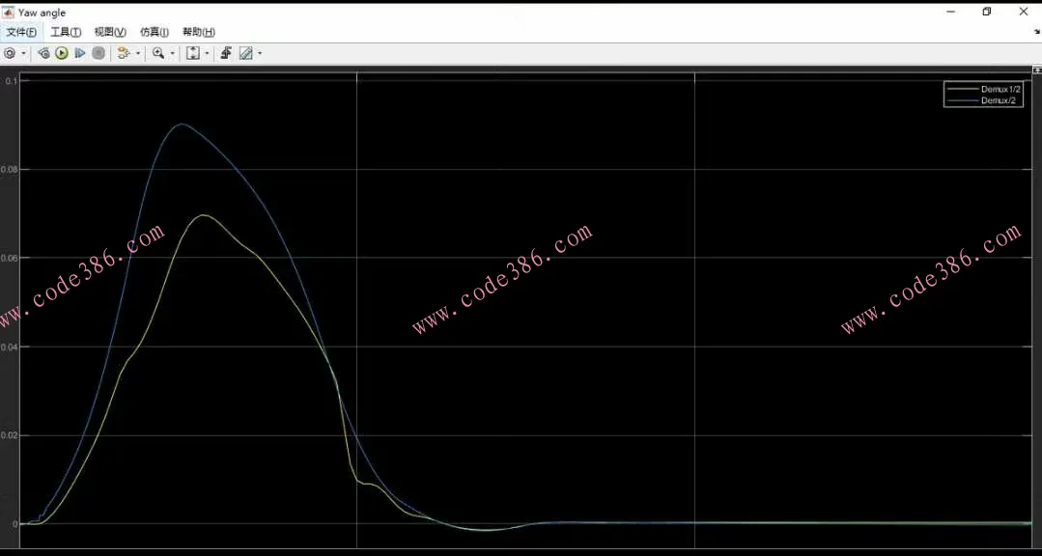This screenshot has height=556, width=1042.
Task: Close the Yaw angle scope window
Action: (1024, 12)
